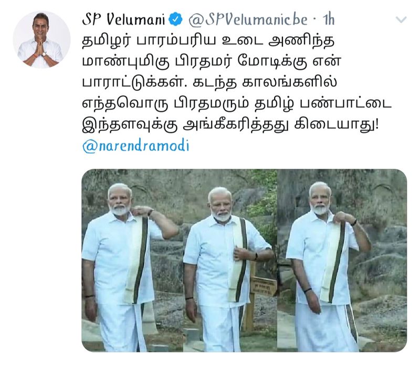View the left photo panel of the tweet image
The height and width of the screenshot is (365, 420).
[133, 260]
